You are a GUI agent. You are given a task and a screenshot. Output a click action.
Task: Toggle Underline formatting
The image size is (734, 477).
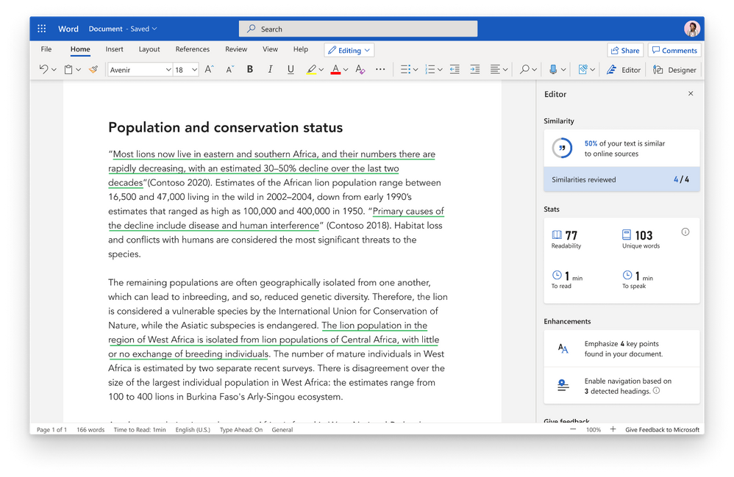(x=291, y=69)
